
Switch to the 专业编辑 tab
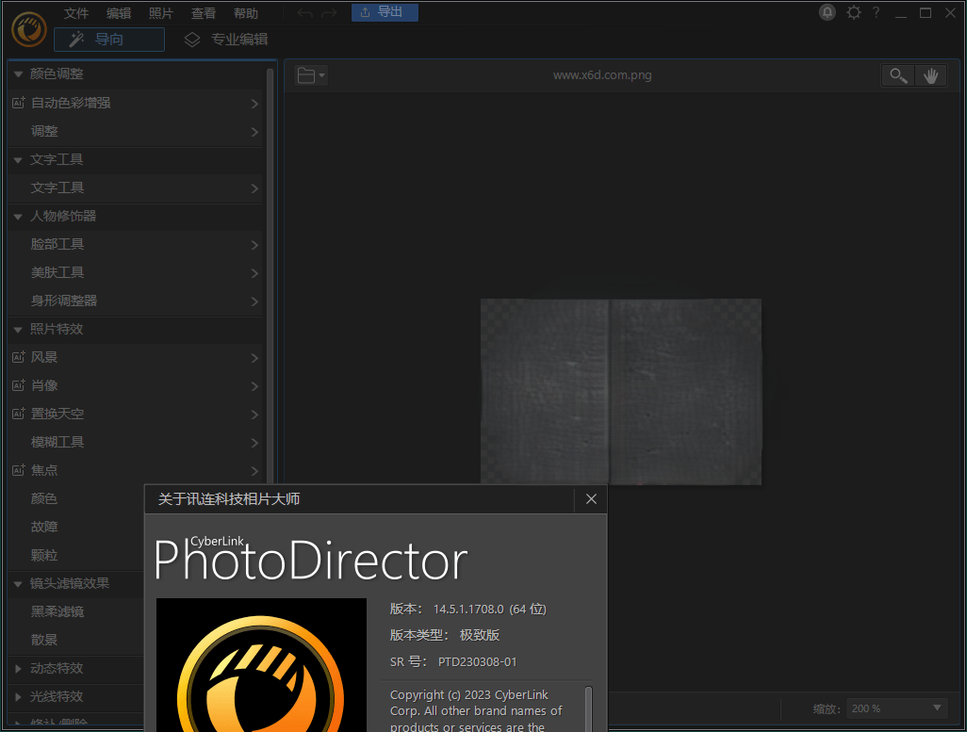226,40
